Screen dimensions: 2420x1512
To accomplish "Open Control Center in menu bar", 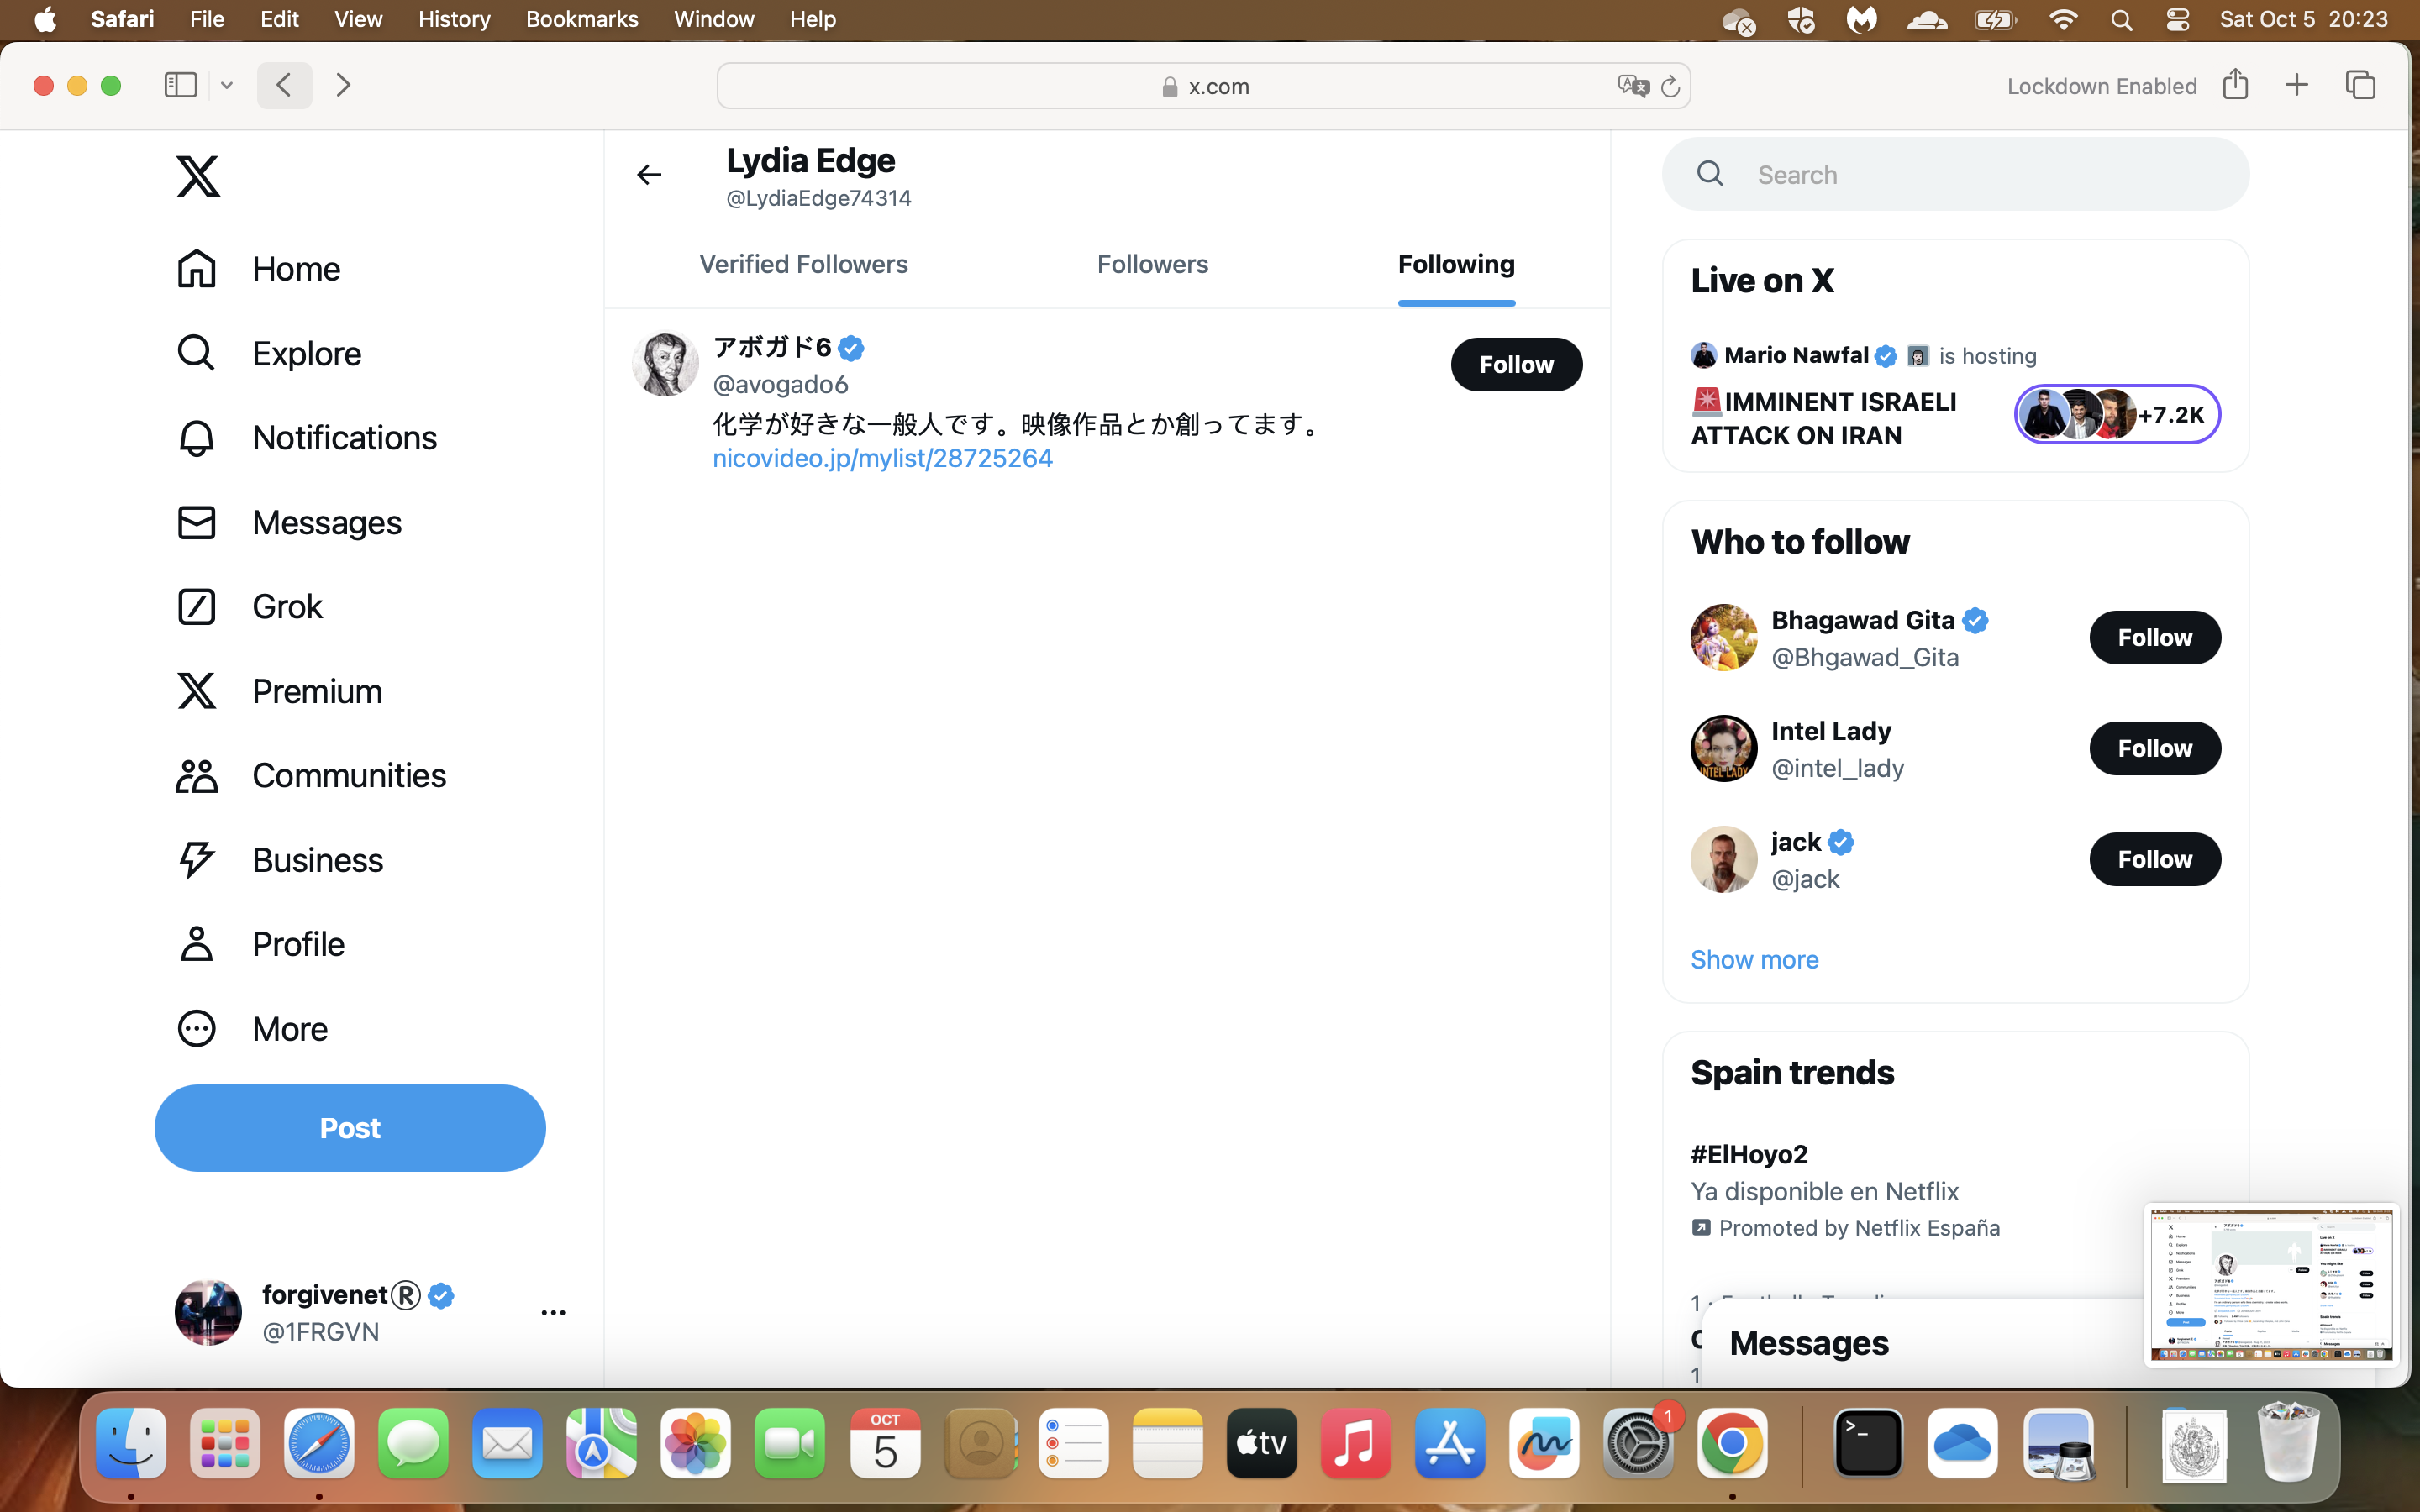I will [x=2177, y=20].
